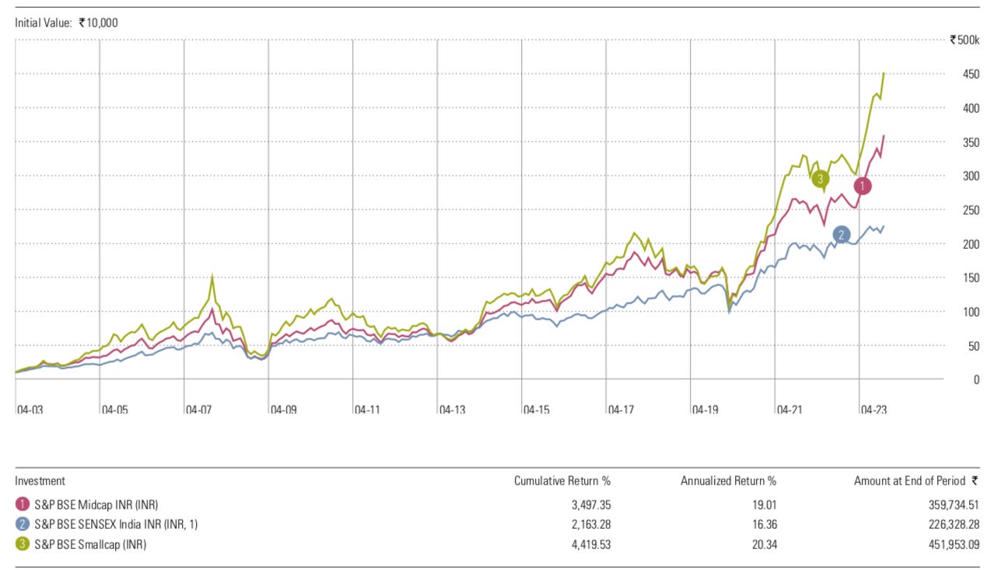Click the 04-13 x-axis date label
1008x570 pixels.
[452, 409]
